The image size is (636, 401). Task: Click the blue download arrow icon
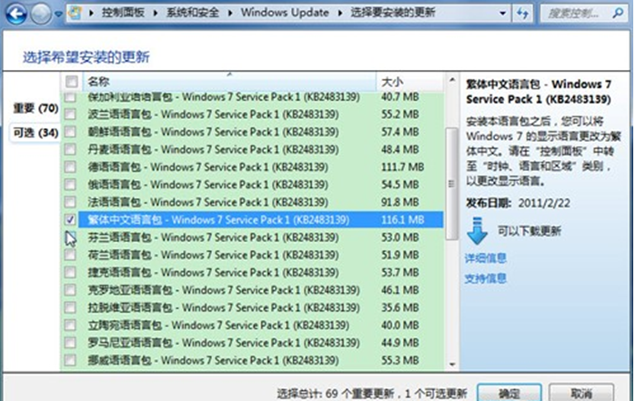478,231
